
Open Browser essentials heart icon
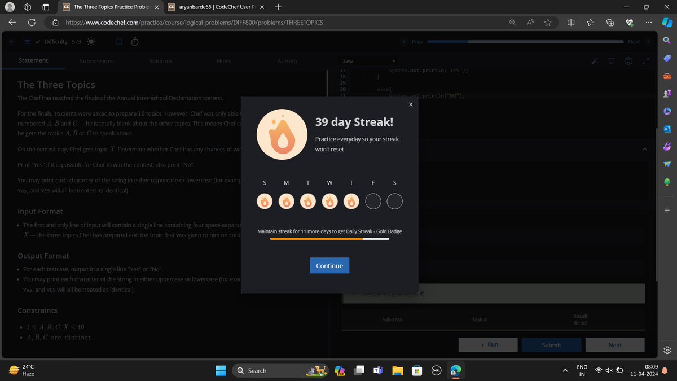click(x=630, y=23)
